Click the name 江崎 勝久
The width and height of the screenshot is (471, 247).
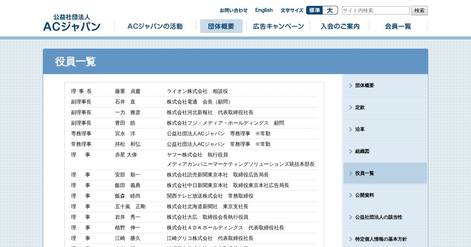[x=128, y=238]
